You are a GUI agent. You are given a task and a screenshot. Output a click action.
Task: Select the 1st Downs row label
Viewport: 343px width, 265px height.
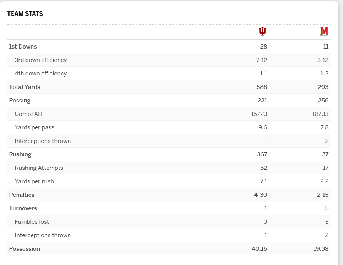[23, 47]
